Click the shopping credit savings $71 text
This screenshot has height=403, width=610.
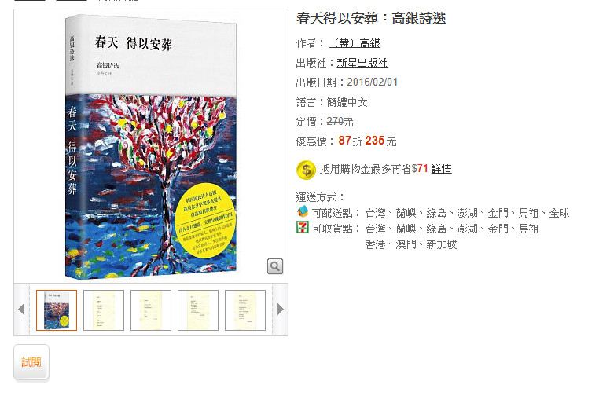pos(420,169)
